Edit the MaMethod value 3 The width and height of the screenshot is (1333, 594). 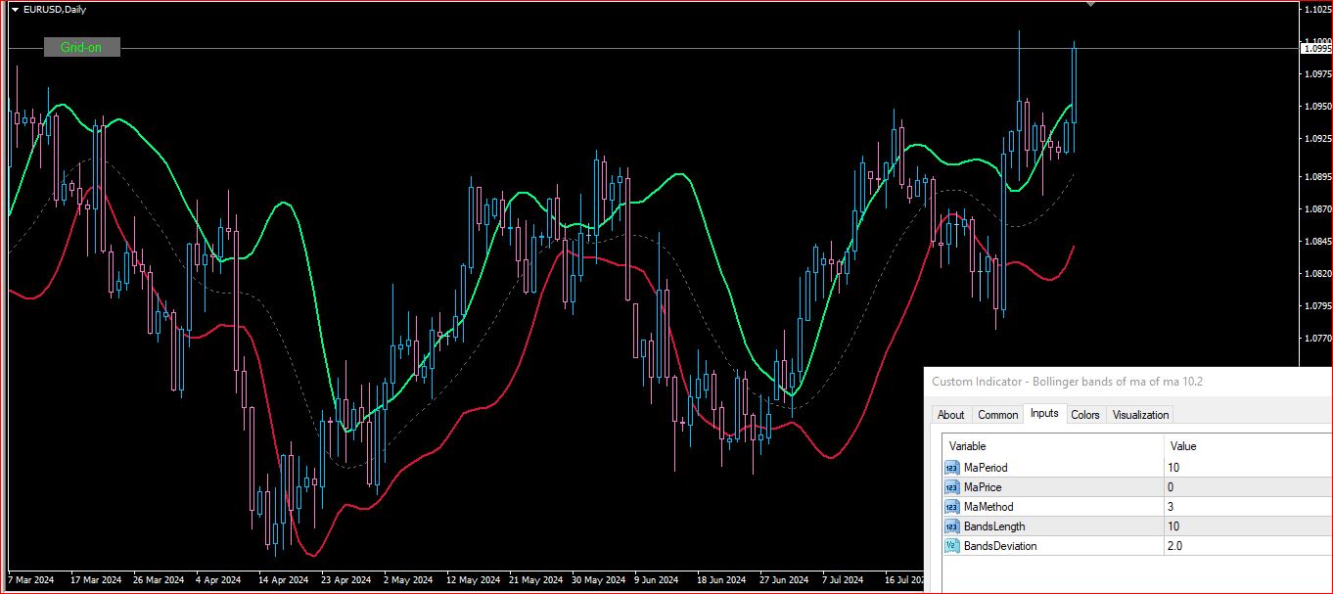tap(1249, 507)
